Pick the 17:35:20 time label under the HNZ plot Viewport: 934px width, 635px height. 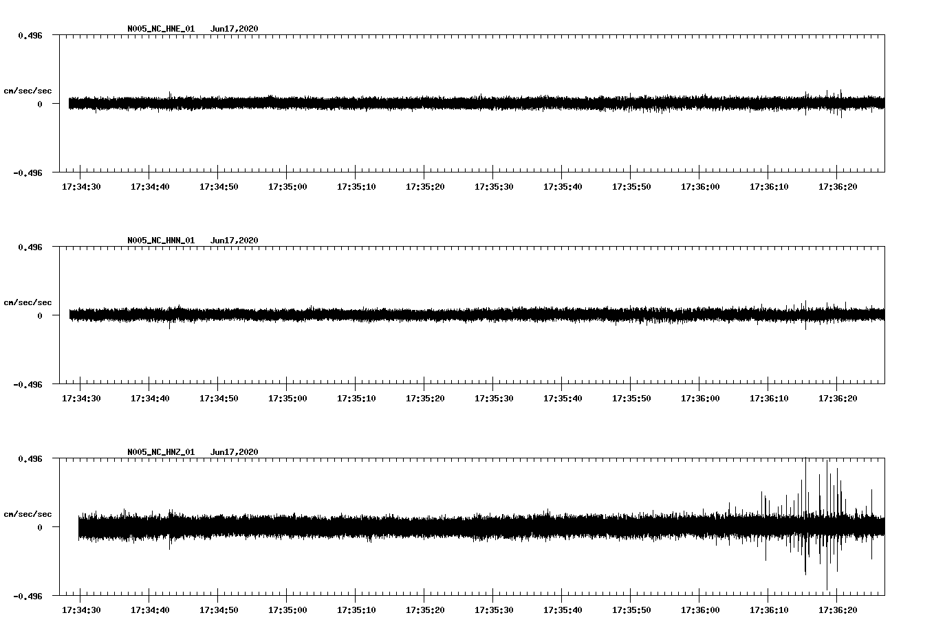click(x=425, y=610)
